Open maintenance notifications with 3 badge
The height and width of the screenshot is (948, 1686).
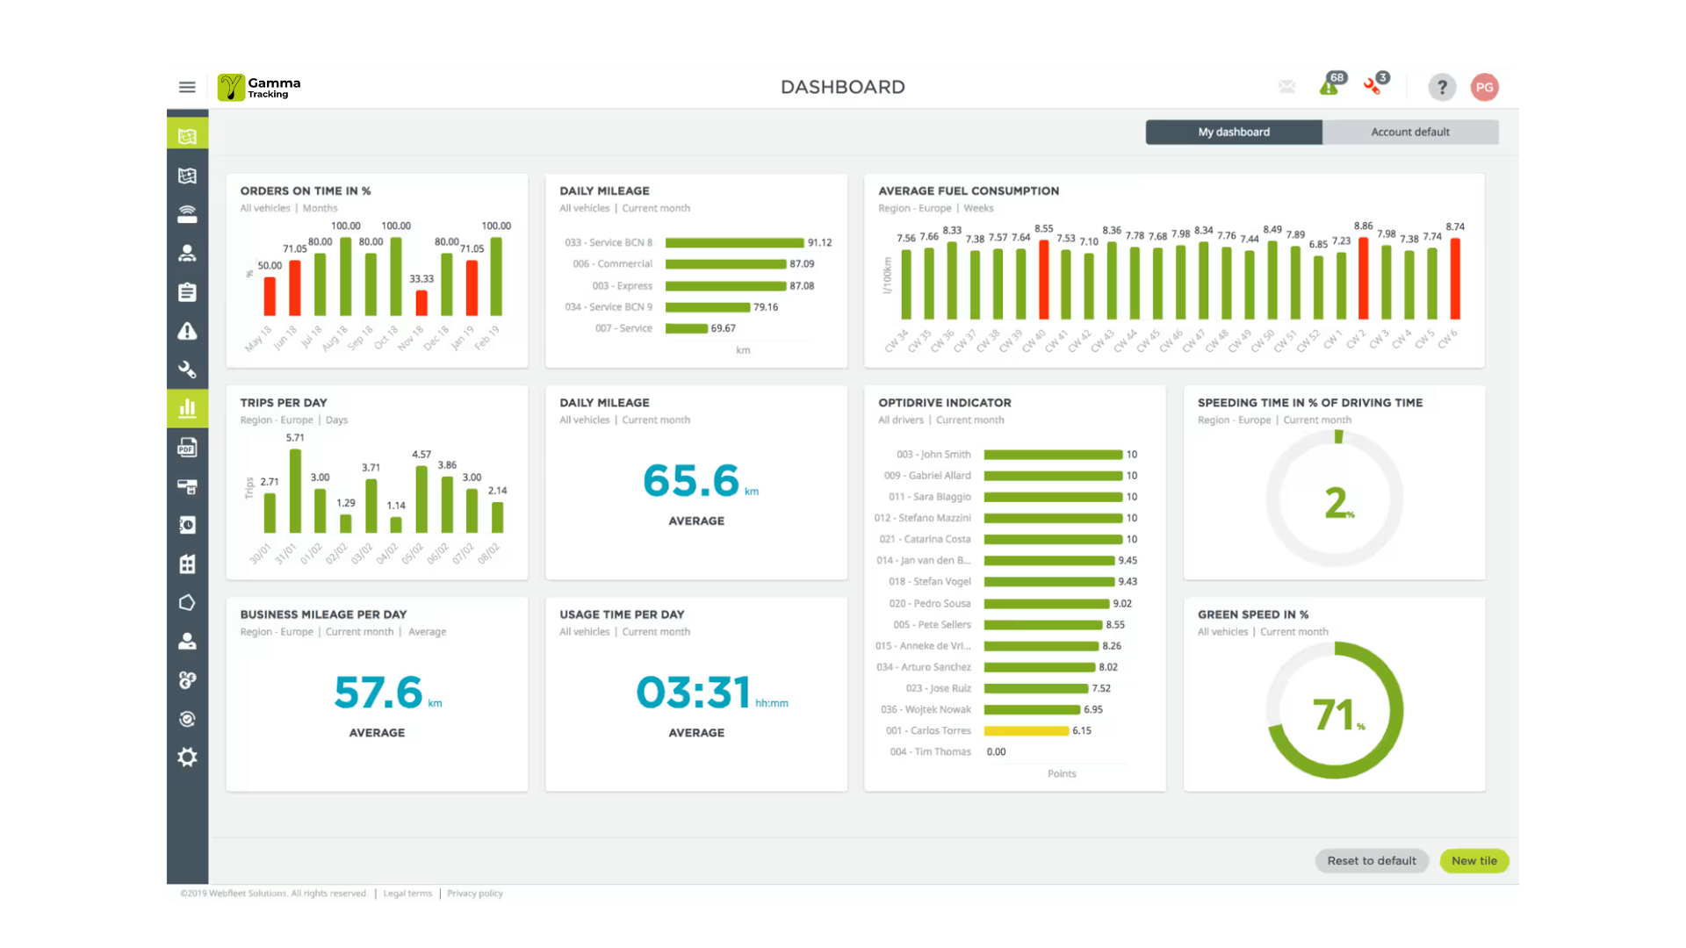pos(1373,85)
